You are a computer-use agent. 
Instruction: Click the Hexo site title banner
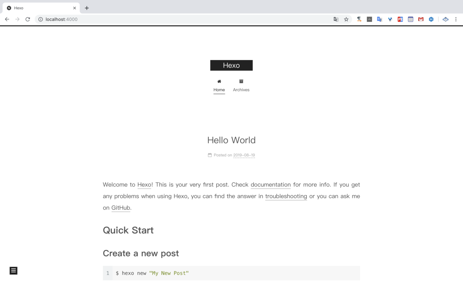click(231, 65)
